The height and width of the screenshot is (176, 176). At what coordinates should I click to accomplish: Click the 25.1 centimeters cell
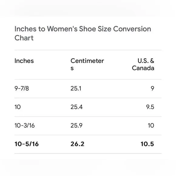76,88
